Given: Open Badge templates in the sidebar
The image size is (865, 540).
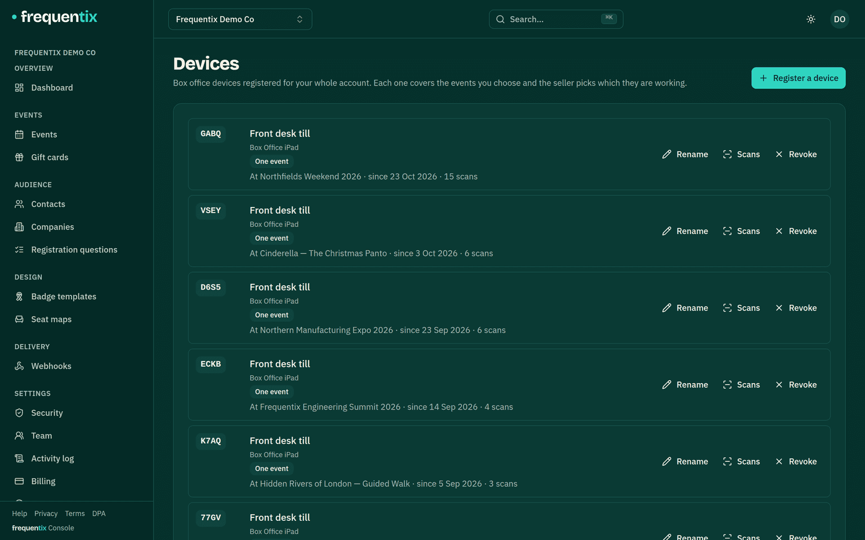Looking at the screenshot, I should [77, 296].
